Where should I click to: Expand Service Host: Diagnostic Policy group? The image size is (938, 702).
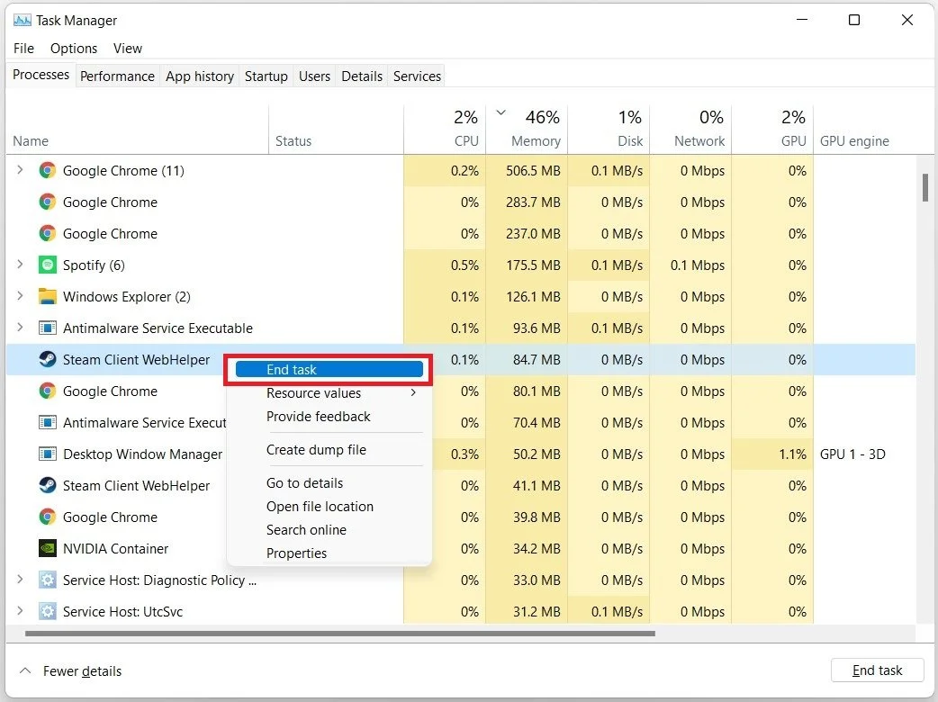coord(21,580)
